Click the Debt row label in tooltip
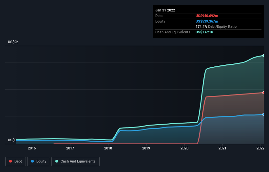The width and height of the screenshot is (269, 172). (159, 16)
